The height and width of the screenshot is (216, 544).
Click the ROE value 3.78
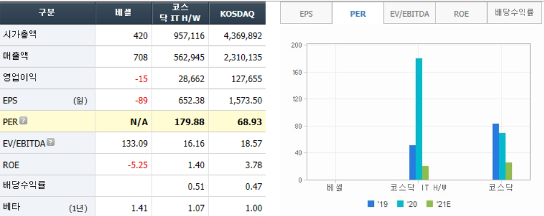point(254,165)
